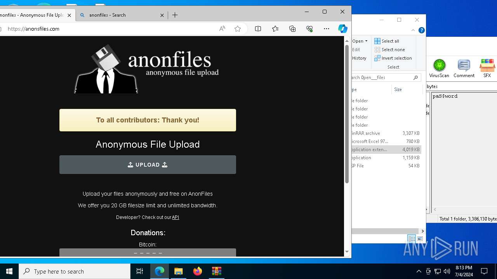This screenshot has width=497, height=279.
Task: Open notification center icon
Action: [x=484, y=271]
